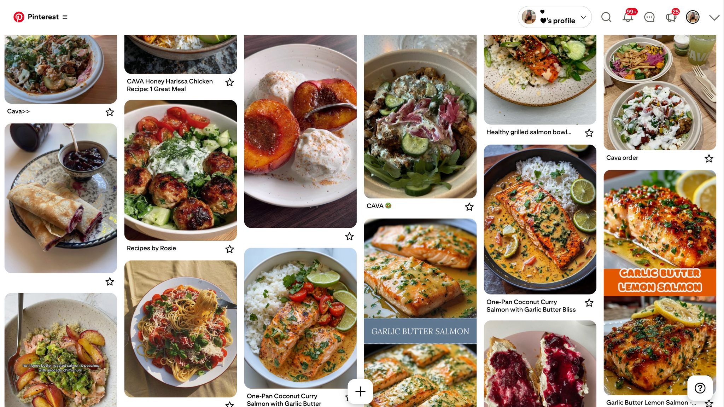Expand the account chevron at far right

point(714,17)
